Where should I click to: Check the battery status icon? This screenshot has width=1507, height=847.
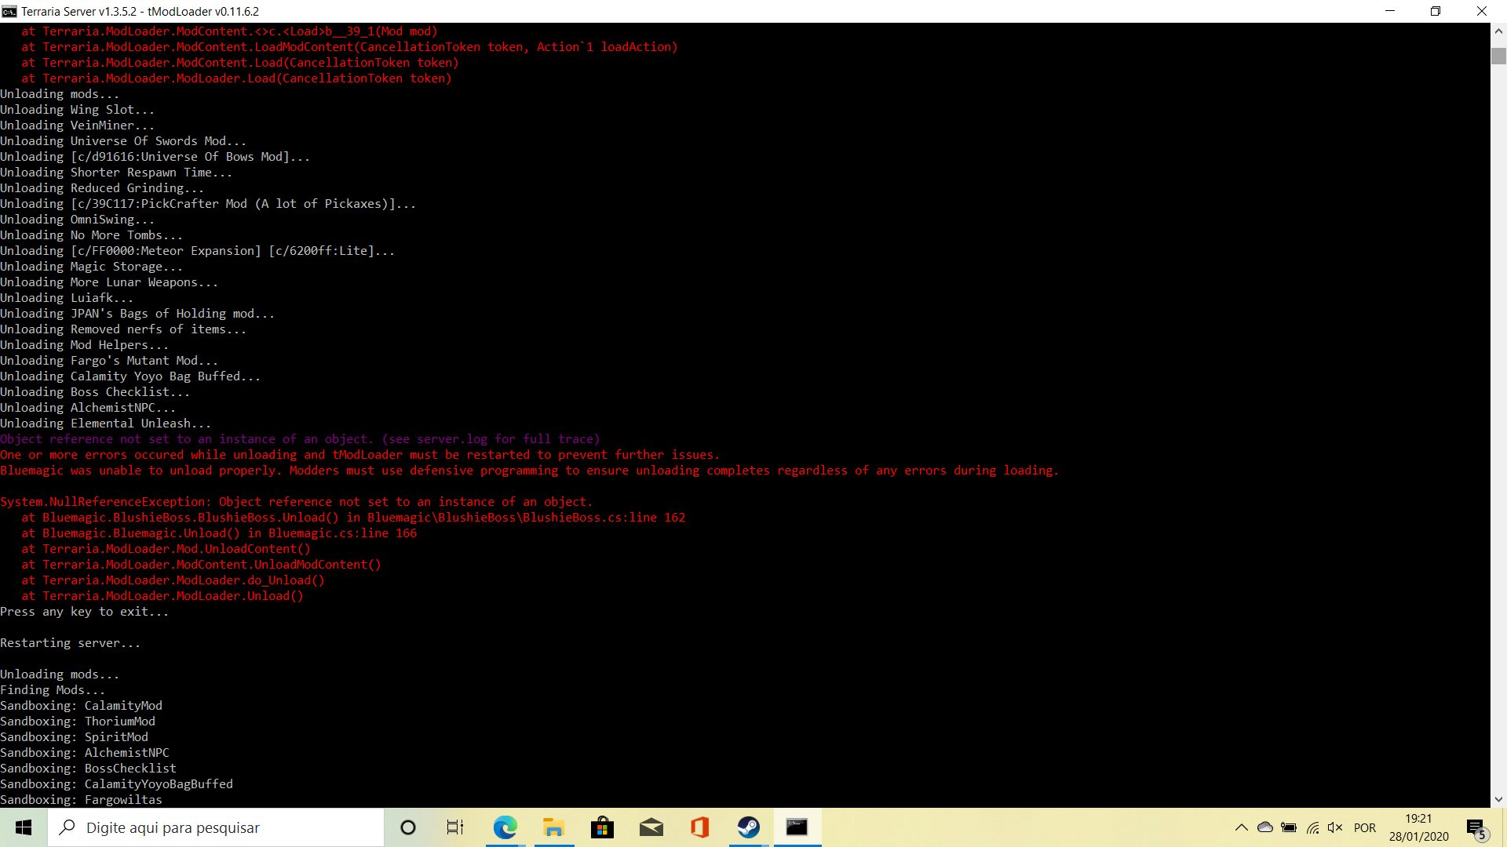(1289, 827)
